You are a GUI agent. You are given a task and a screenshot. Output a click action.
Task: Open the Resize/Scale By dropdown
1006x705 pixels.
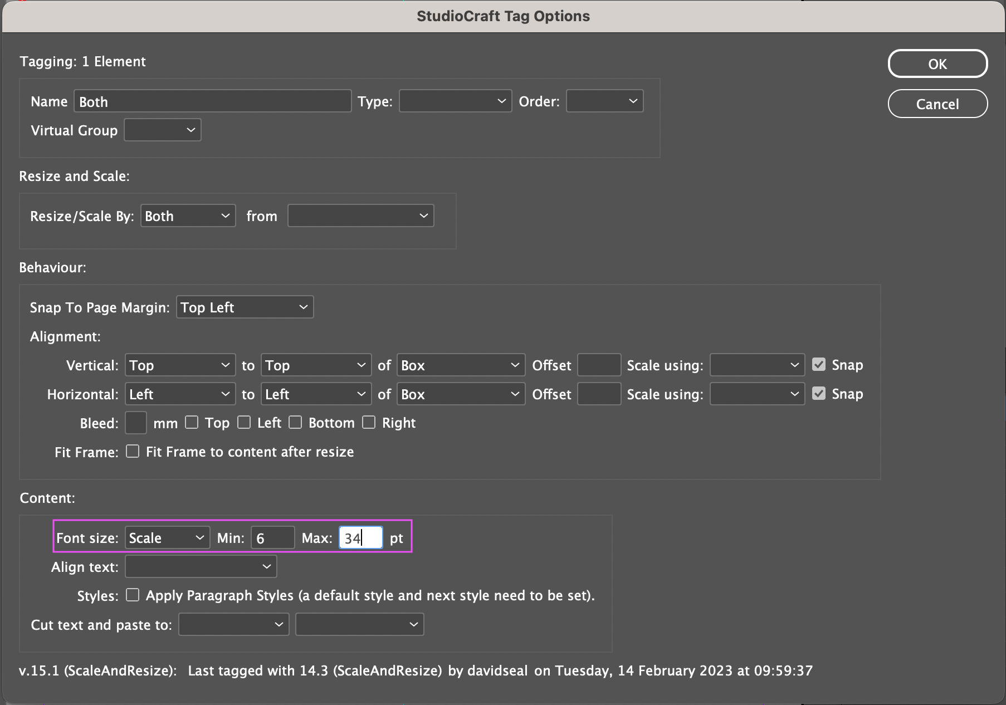(188, 216)
